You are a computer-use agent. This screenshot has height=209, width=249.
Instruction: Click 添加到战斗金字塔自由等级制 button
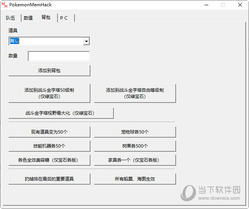[135, 93]
